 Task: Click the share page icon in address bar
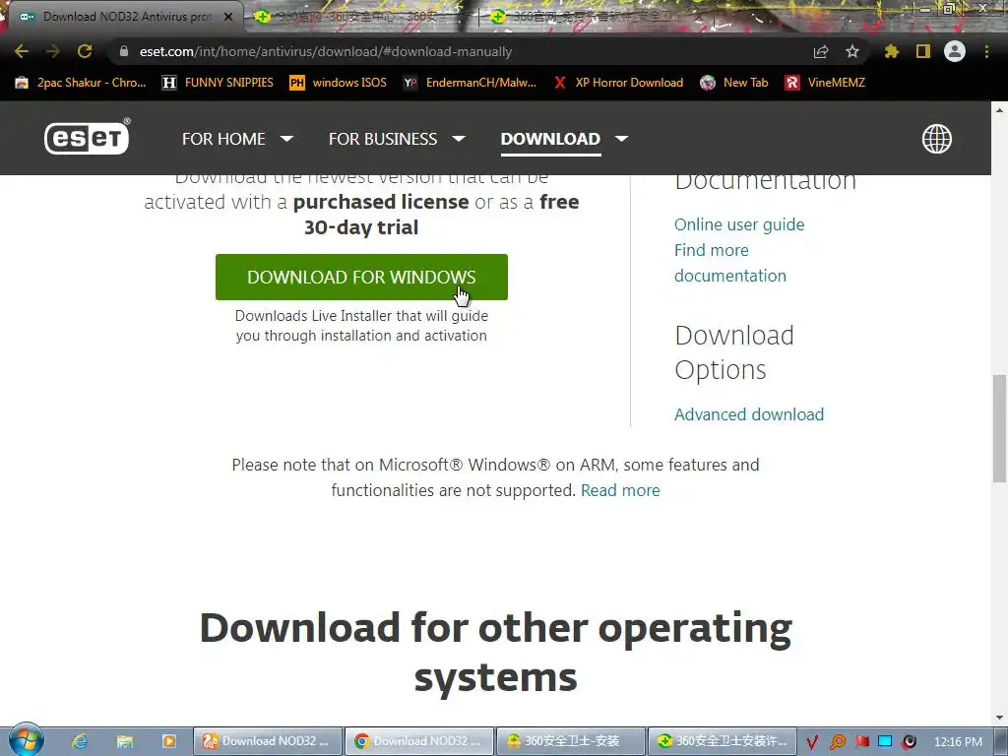[821, 51]
